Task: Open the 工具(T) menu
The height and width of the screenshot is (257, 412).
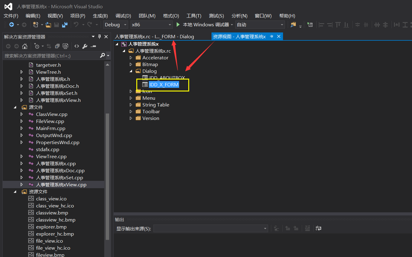Action: (194, 16)
